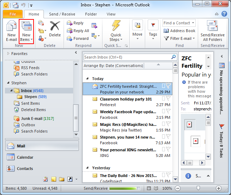Screen dimensions: 231x195
Task: Switch to the Folder tab
Action: (91, 14)
